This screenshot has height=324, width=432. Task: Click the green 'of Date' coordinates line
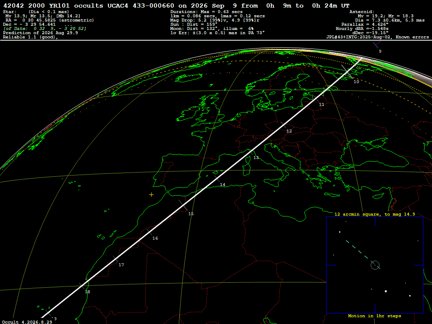(45, 29)
